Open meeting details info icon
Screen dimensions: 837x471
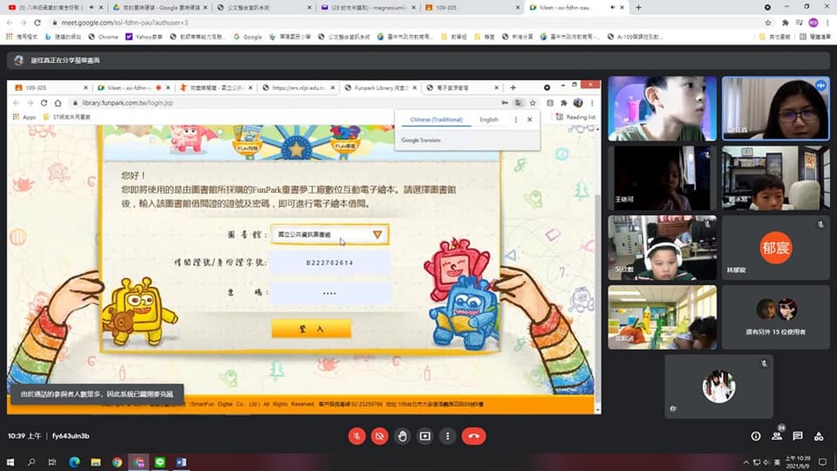pos(756,437)
